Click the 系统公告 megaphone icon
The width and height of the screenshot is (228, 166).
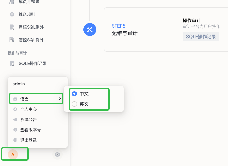[x=15, y=119]
